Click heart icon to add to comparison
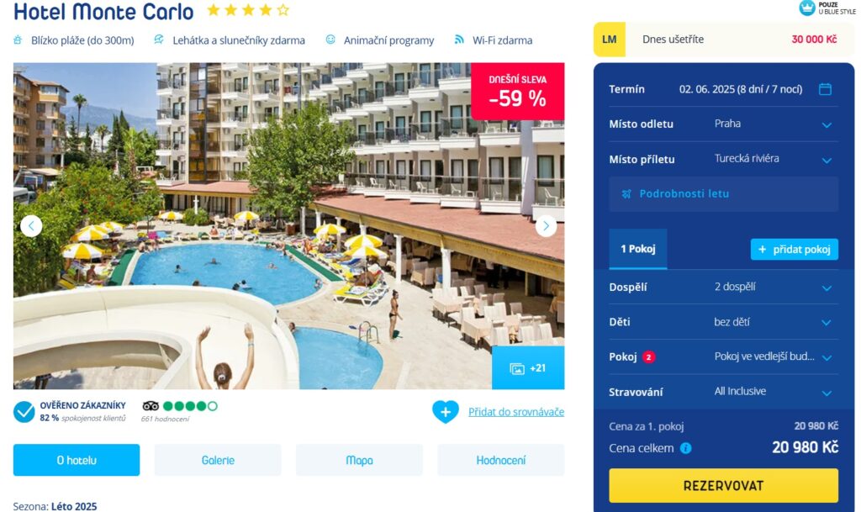This screenshot has width=861, height=512. 446,412
